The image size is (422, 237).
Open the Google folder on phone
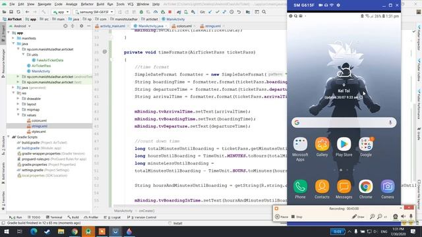(365, 147)
